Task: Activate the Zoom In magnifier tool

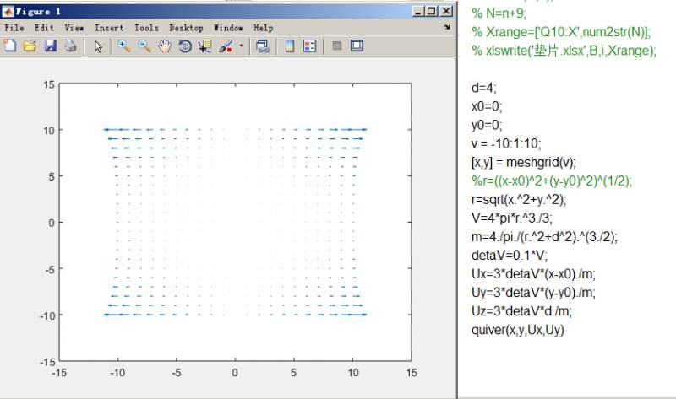Action: (124, 46)
